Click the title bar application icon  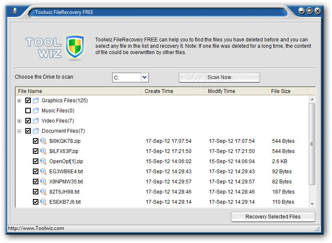tap(14, 11)
